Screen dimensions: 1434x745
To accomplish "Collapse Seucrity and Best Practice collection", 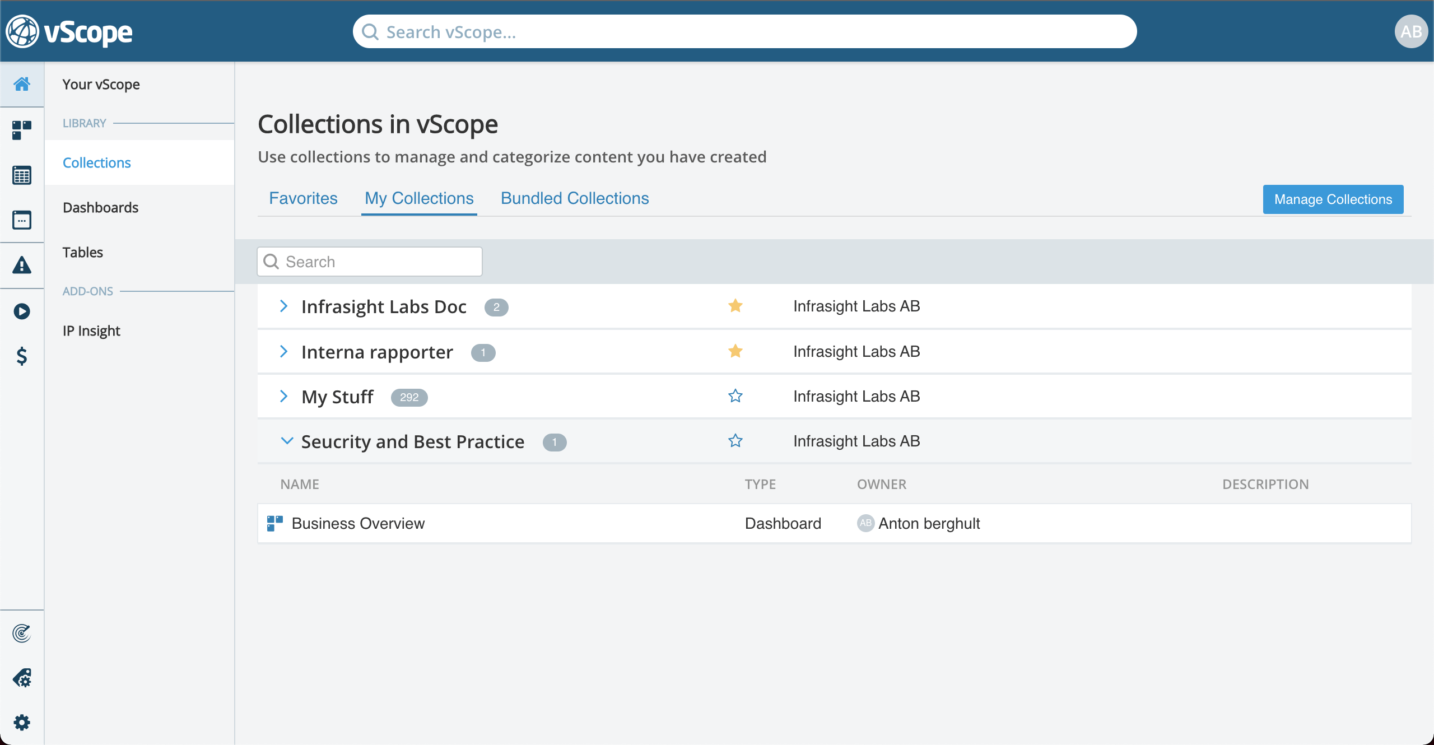I will pyautogui.click(x=287, y=441).
